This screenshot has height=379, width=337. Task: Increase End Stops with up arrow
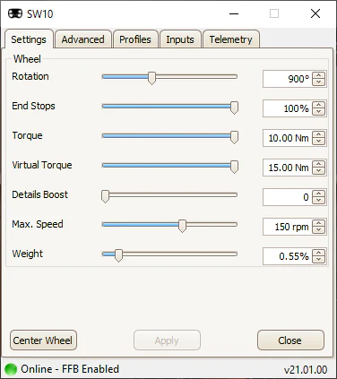click(319, 105)
